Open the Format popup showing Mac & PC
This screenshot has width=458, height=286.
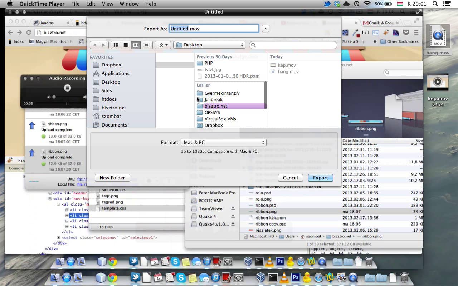coord(224,142)
